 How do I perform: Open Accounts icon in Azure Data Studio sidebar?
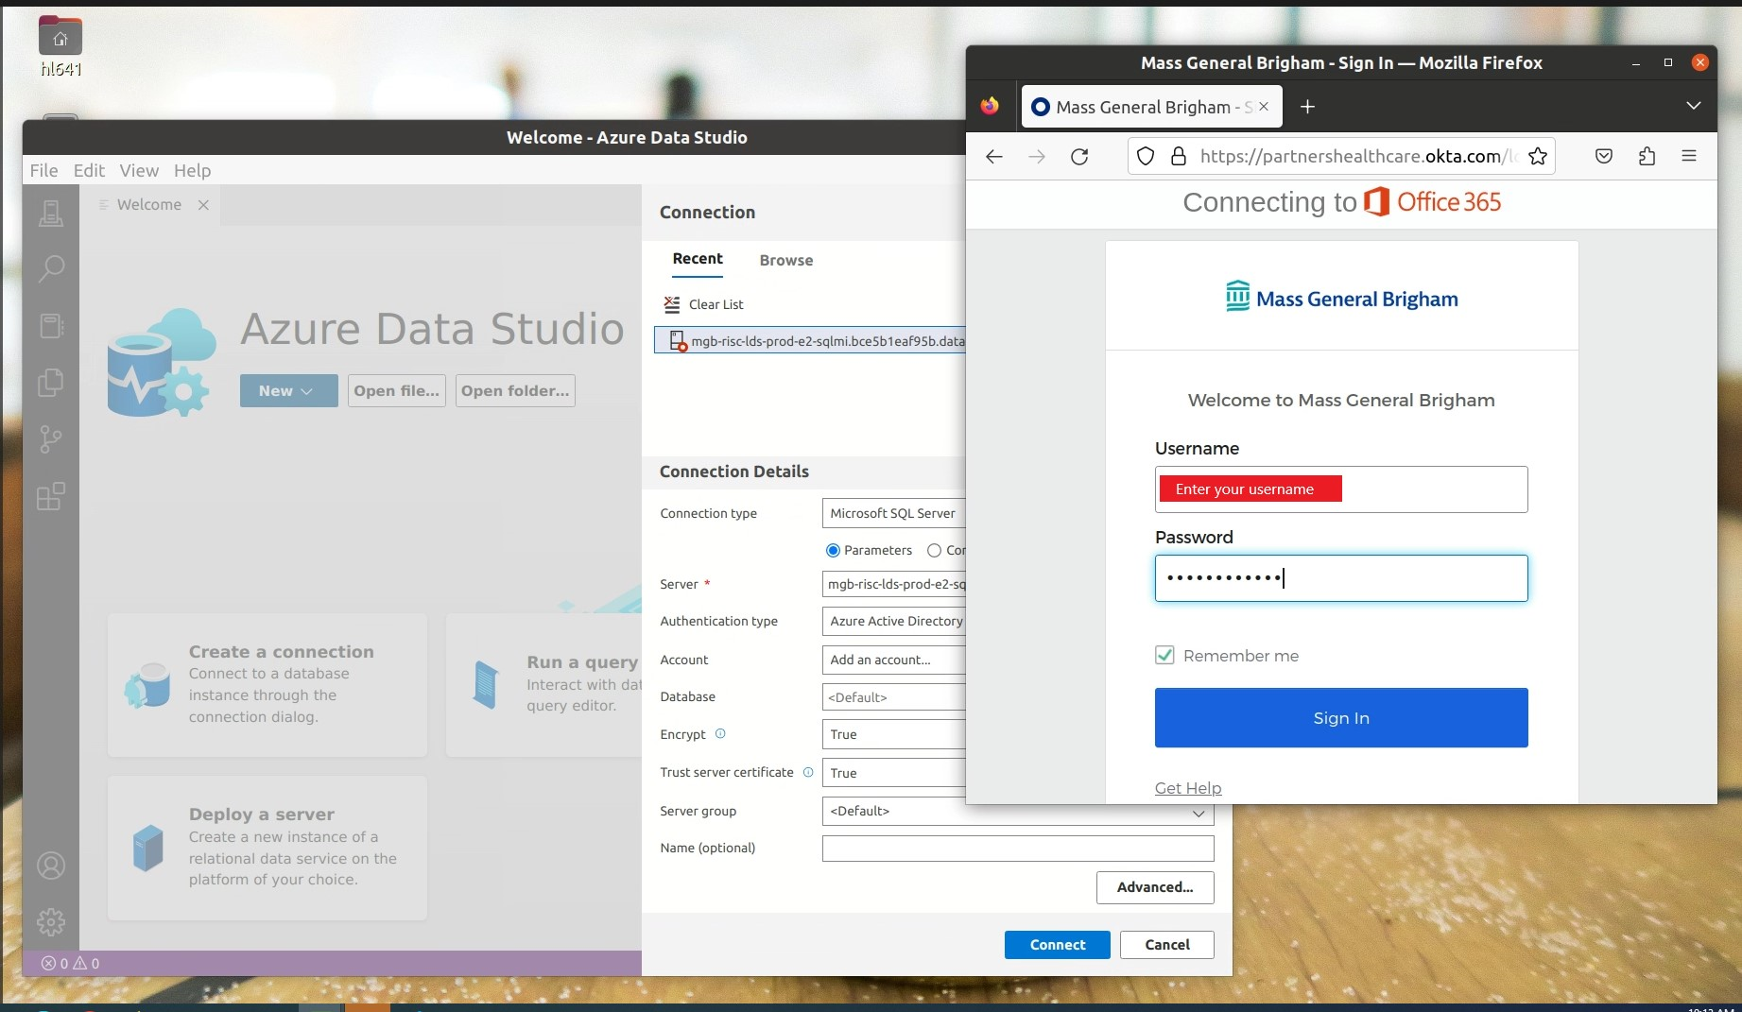(x=51, y=866)
